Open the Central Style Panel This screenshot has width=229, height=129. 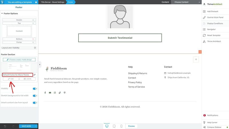pyautogui.click(x=215, y=17)
